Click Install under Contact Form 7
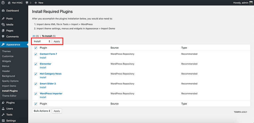The image size is (254, 123). point(43,58)
